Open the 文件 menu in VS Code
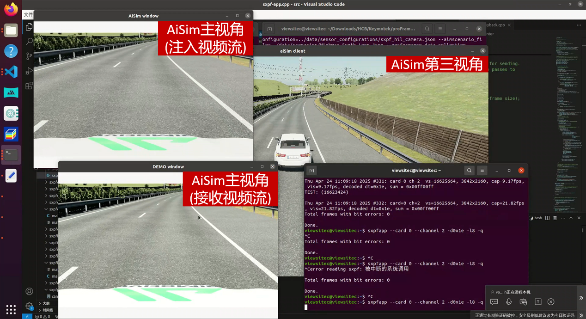The width and height of the screenshot is (586, 319). pyautogui.click(x=28, y=15)
